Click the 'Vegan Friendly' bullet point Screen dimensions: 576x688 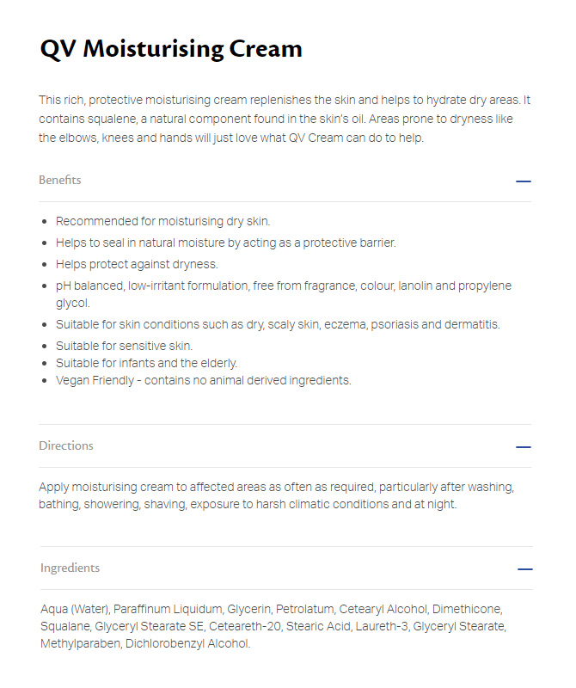(204, 380)
